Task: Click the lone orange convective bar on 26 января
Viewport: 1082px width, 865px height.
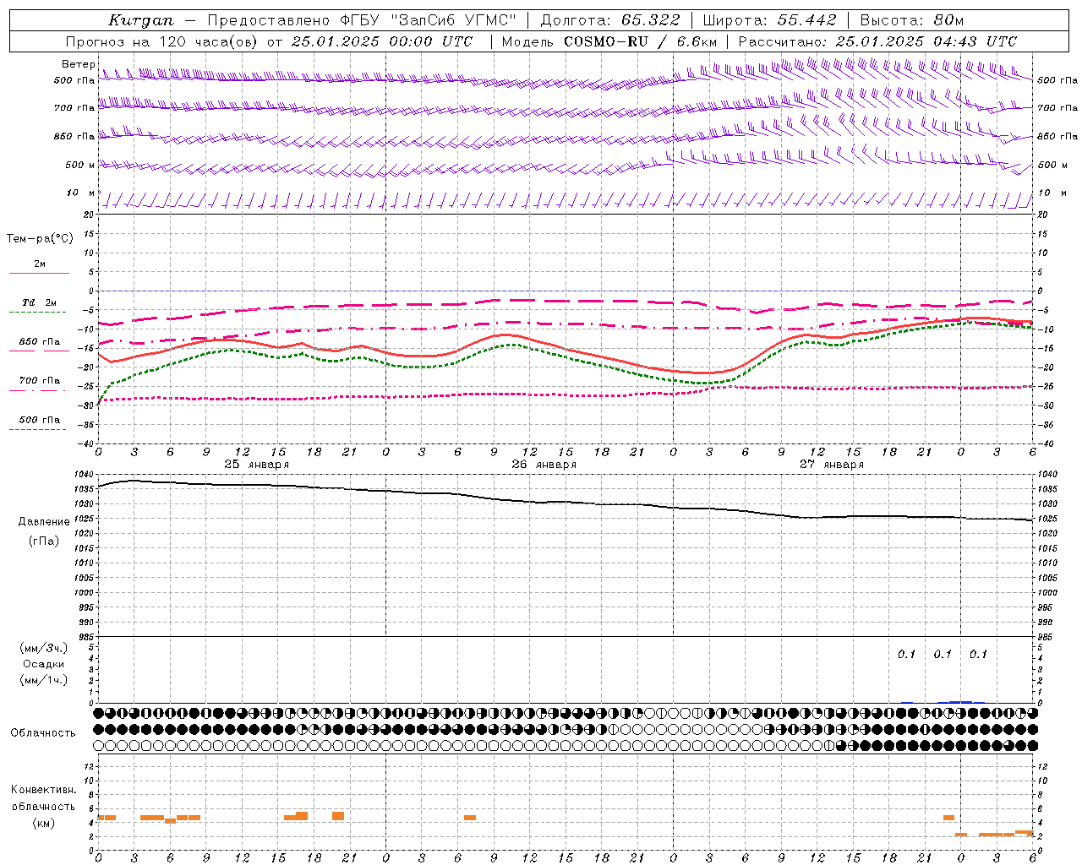Action: [470, 818]
